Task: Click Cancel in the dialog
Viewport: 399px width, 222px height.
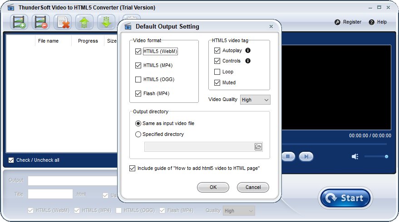Action: [253, 187]
